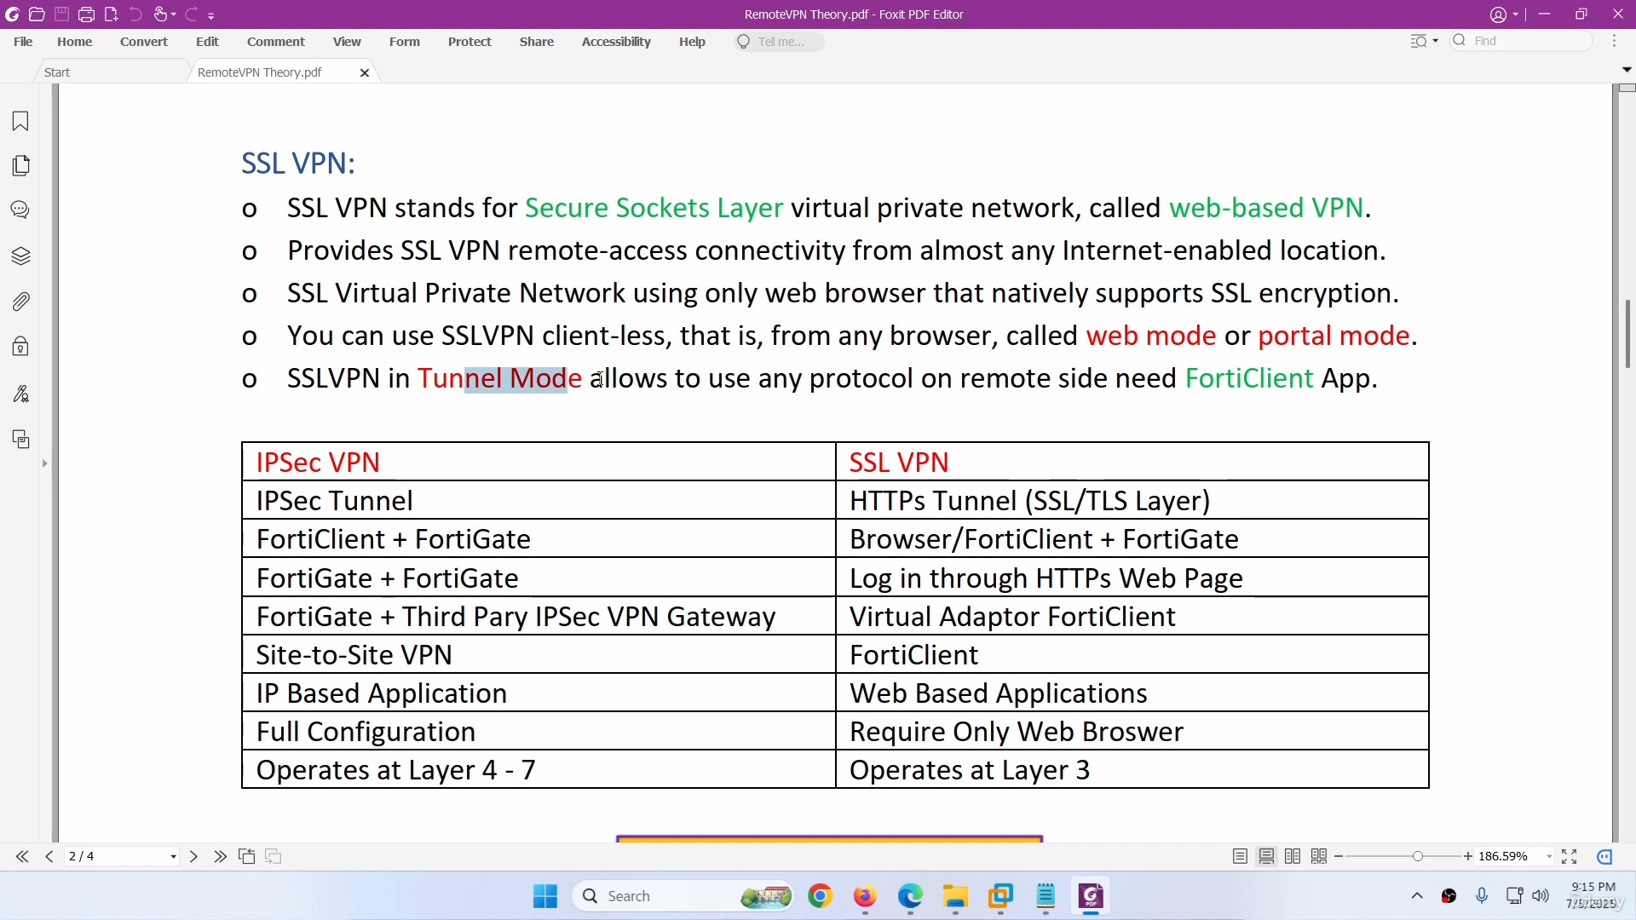
Task: Customize the quick access toolbar
Action: click(211, 15)
